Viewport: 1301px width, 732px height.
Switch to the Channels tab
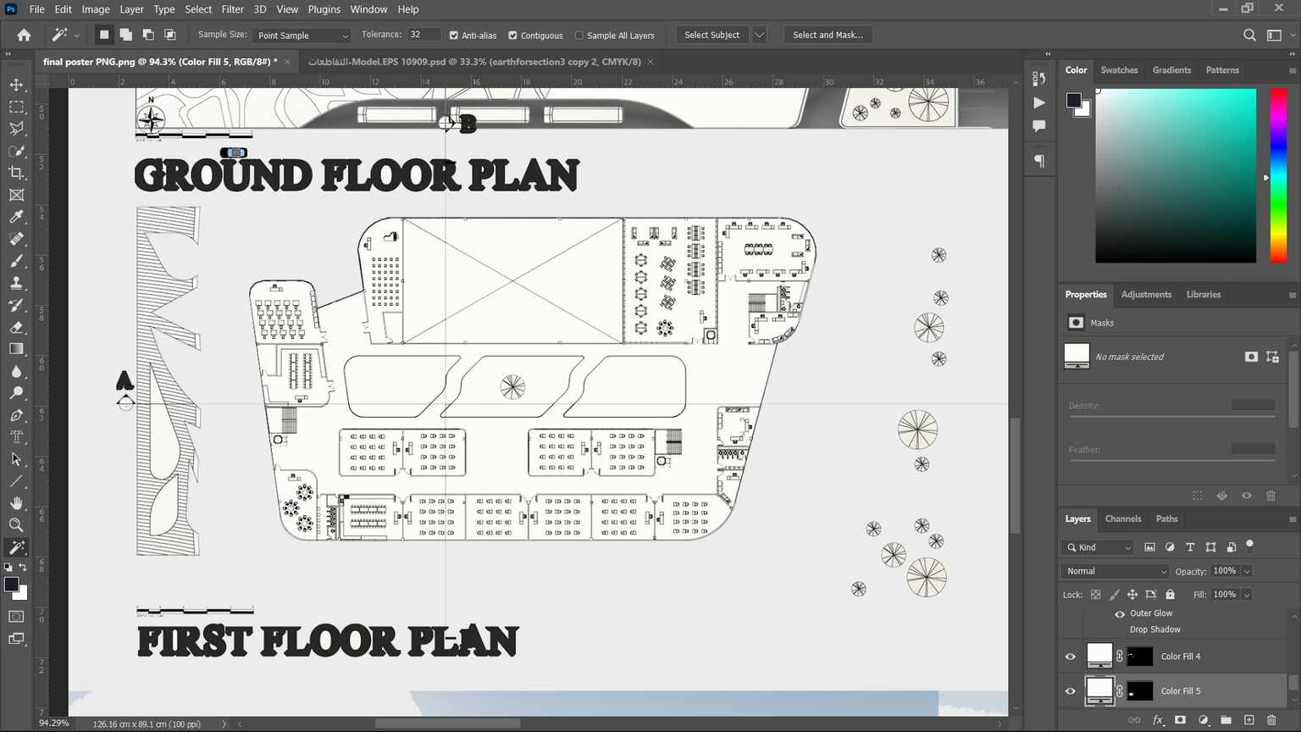click(x=1122, y=518)
